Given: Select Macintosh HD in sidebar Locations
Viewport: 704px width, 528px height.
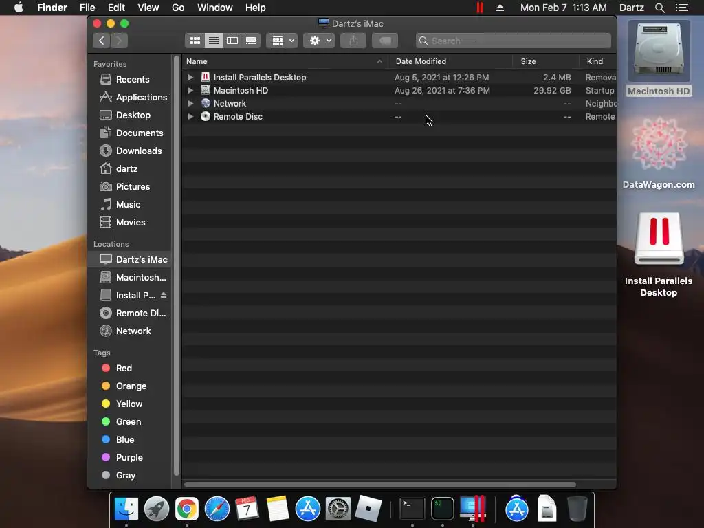Looking at the screenshot, I should point(129,278).
